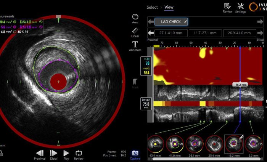Click the loop Review icon below the image
The image size is (267, 162).
(x=79, y=154)
